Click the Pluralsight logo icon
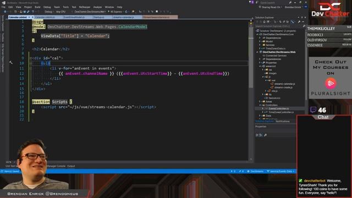This screenshot has width=352, height=198. [331, 84]
